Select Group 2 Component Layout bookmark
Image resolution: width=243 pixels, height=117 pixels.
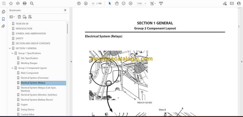tap(32, 68)
